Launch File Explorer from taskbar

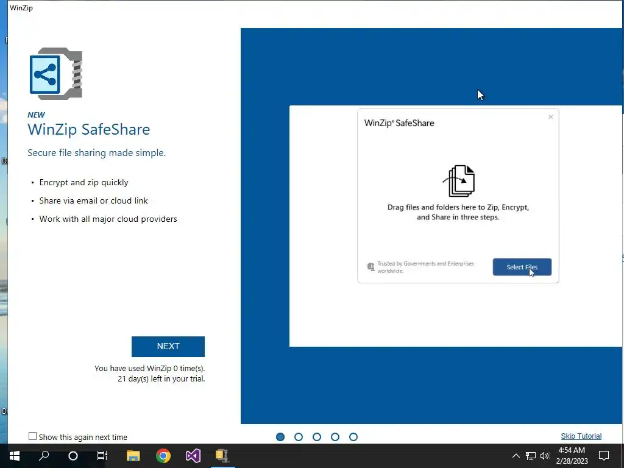(133, 456)
